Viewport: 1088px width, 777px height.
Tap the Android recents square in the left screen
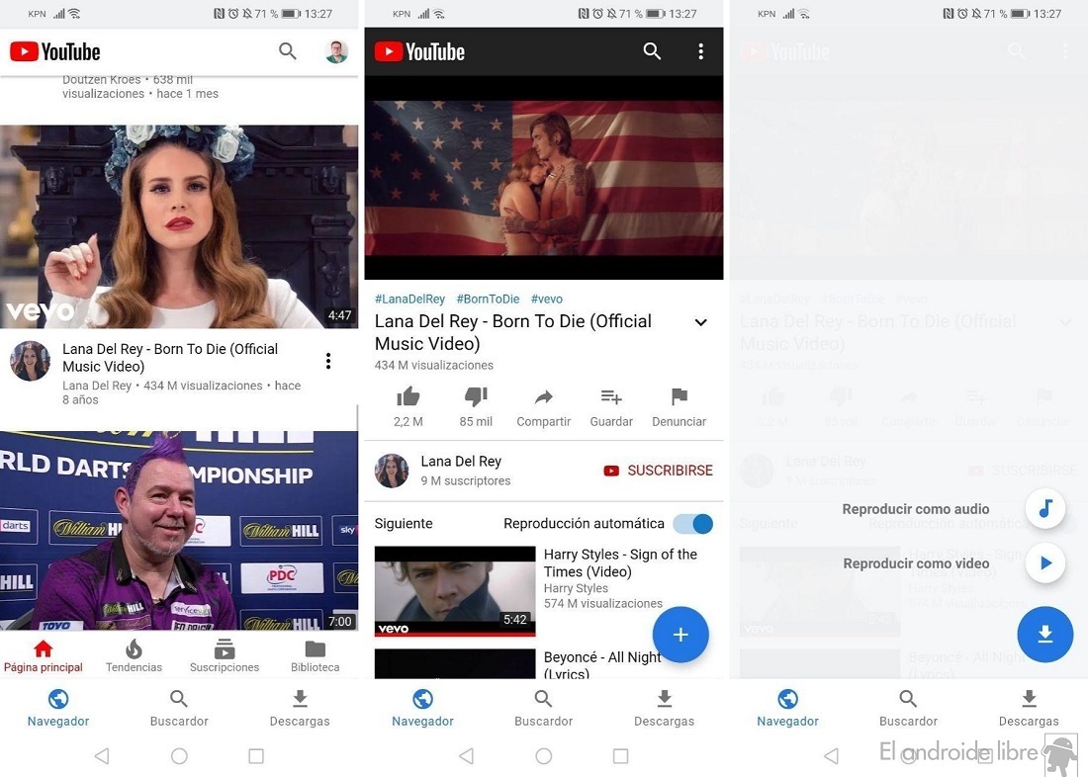pos(256,755)
